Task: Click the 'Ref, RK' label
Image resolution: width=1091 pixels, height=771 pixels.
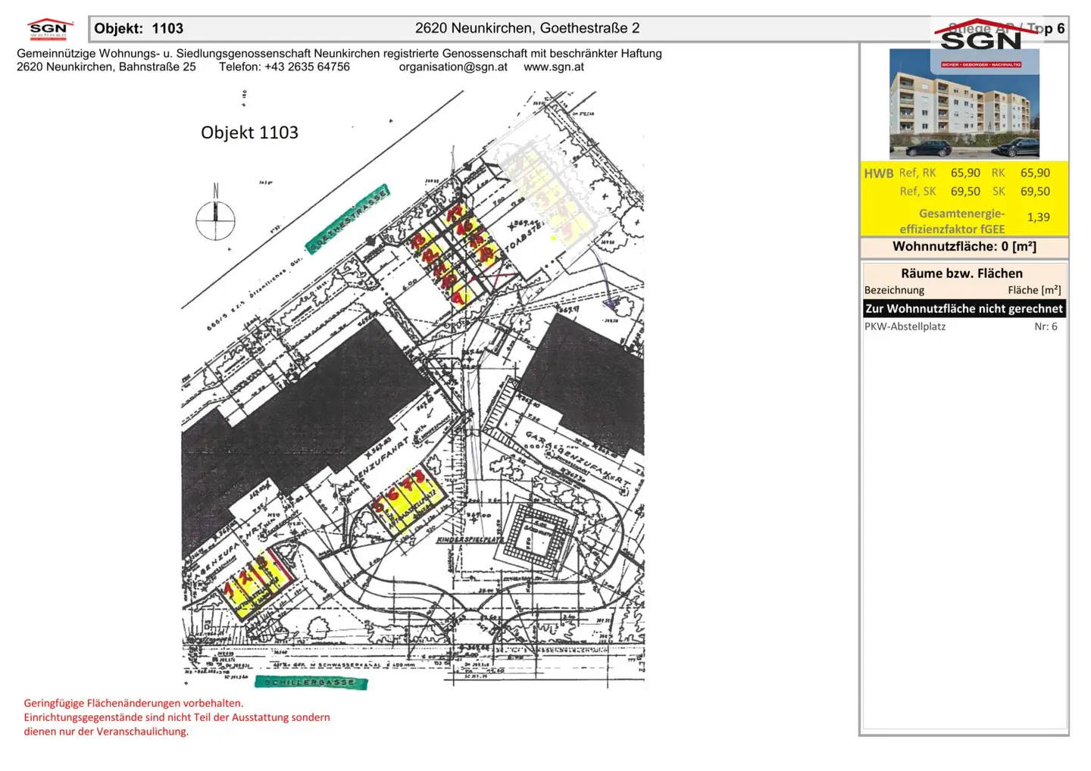Action: click(918, 173)
